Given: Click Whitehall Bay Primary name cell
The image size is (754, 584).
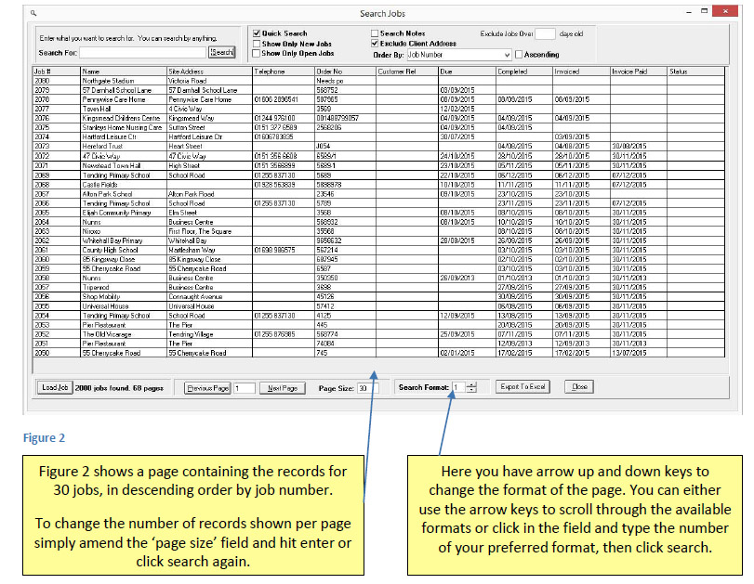Looking at the screenshot, I should click(x=124, y=240).
